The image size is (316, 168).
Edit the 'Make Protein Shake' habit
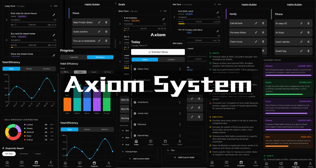pyautogui.click(x=99, y=22)
